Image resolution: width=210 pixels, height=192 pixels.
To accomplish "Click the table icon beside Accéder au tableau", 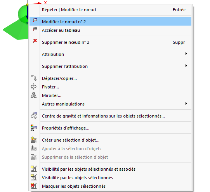I will [35, 29].
